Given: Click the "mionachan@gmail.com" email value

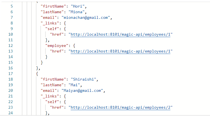Looking at the screenshot, I should tap(86, 18).
